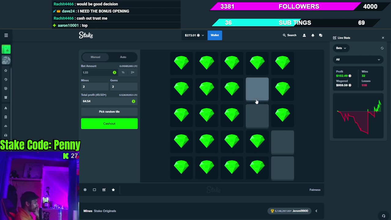391x220 pixels.
Task: Close the Live Stats panel
Action: 383,38
